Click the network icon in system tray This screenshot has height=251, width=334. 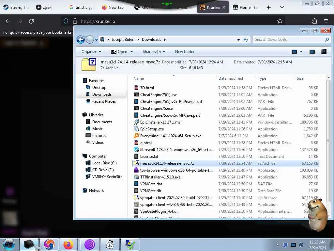click(x=293, y=245)
